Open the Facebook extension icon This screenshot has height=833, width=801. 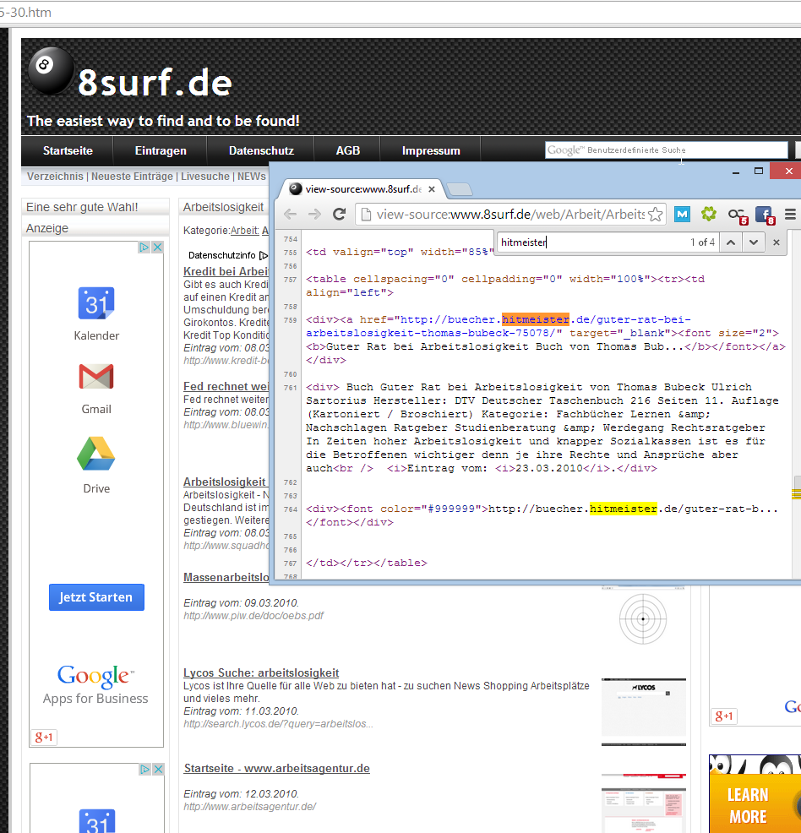[765, 215]
